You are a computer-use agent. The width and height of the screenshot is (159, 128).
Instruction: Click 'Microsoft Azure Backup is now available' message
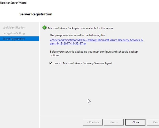coord(81,28)
